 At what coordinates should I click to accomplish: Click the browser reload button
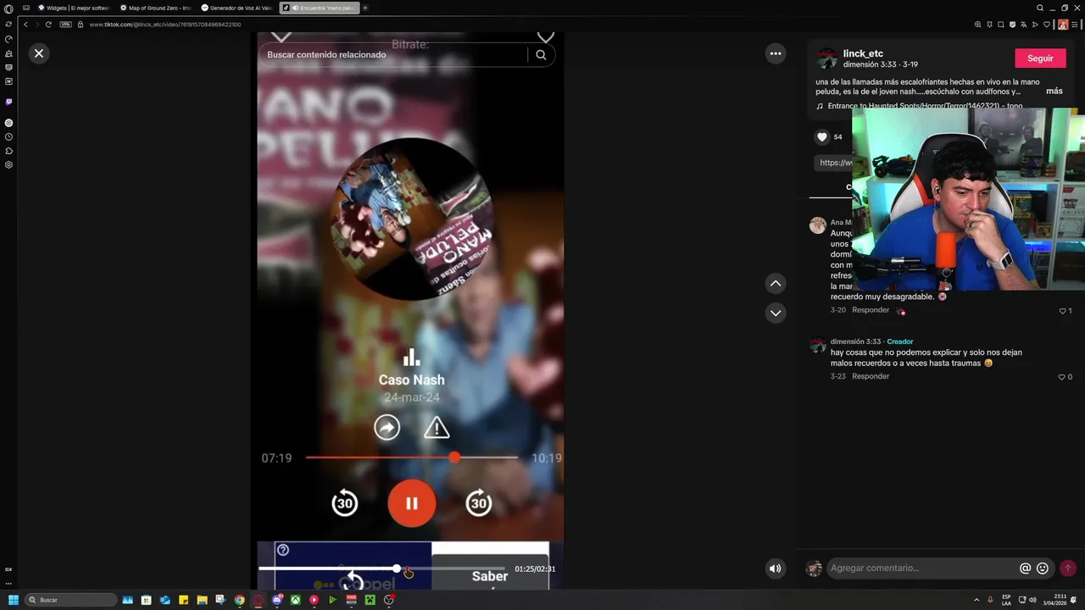click(x=48, y=25)
